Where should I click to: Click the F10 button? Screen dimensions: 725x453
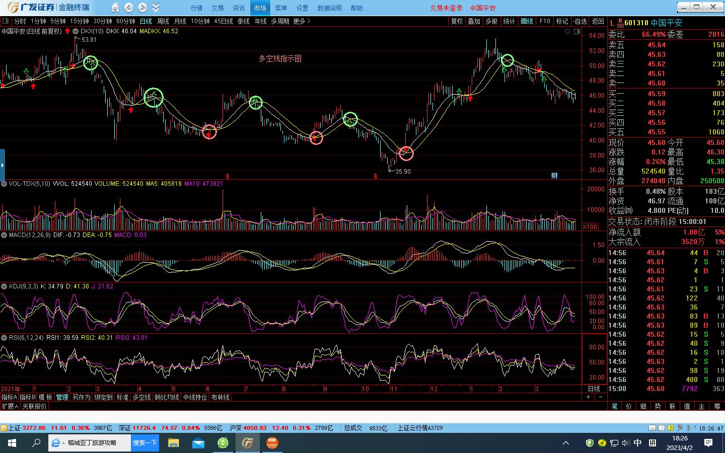coord(545,21)
